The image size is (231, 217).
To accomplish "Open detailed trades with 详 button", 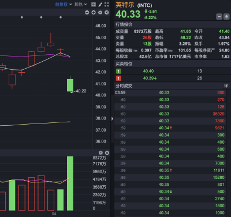I will pyautogui.click(x=226, y=86).
